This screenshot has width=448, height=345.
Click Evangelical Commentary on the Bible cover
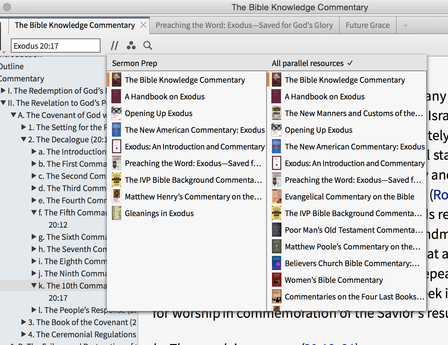pos(276,197)
